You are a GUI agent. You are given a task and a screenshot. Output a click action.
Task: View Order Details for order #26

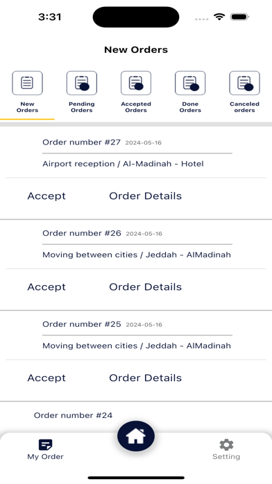tap(146, 287)
